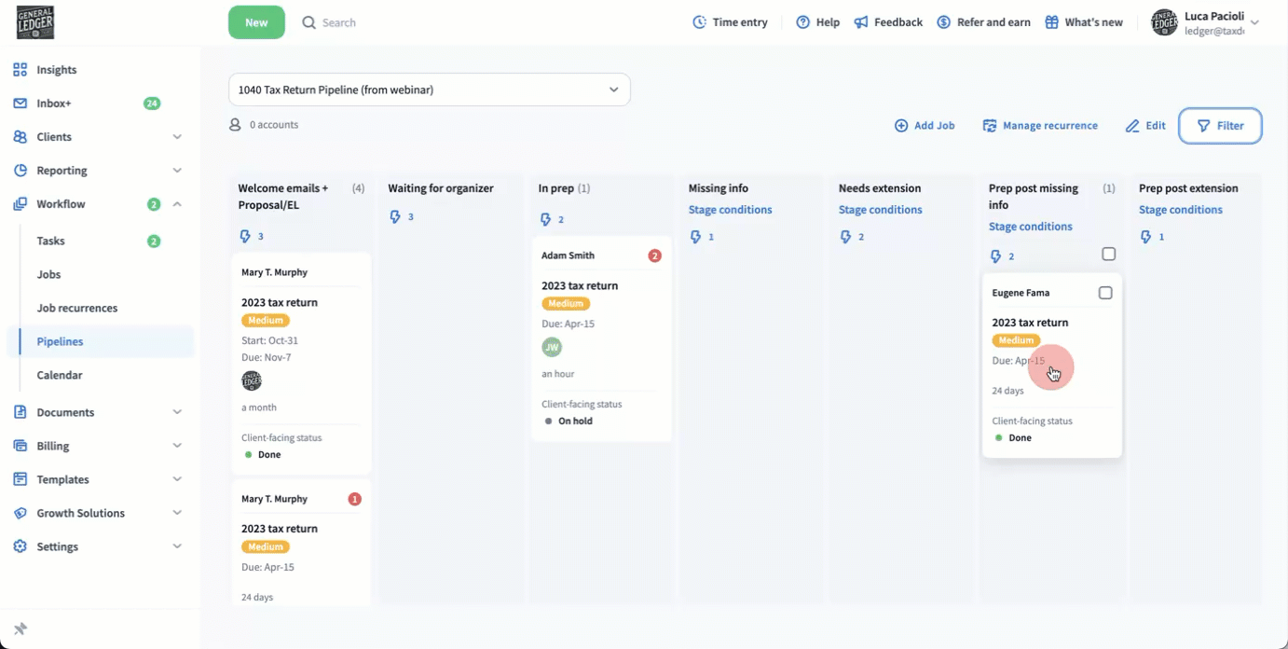Image resolution: width=1288 pixels, height=649 pixels.
Task: Collapse the Workflow sidebar section
Action: pos(177,204)
